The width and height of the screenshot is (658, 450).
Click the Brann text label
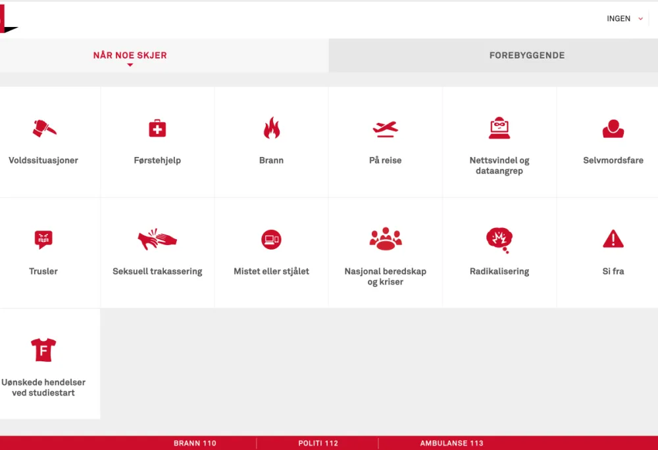click(x=272, y=160)
